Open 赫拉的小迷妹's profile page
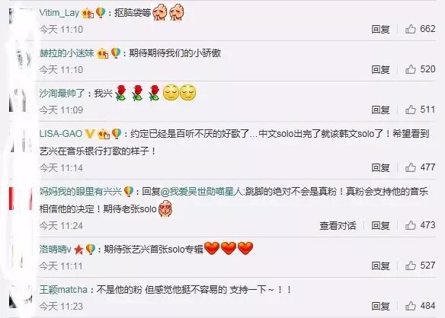Viewport: 445px width, 318px height. [67, 53]
